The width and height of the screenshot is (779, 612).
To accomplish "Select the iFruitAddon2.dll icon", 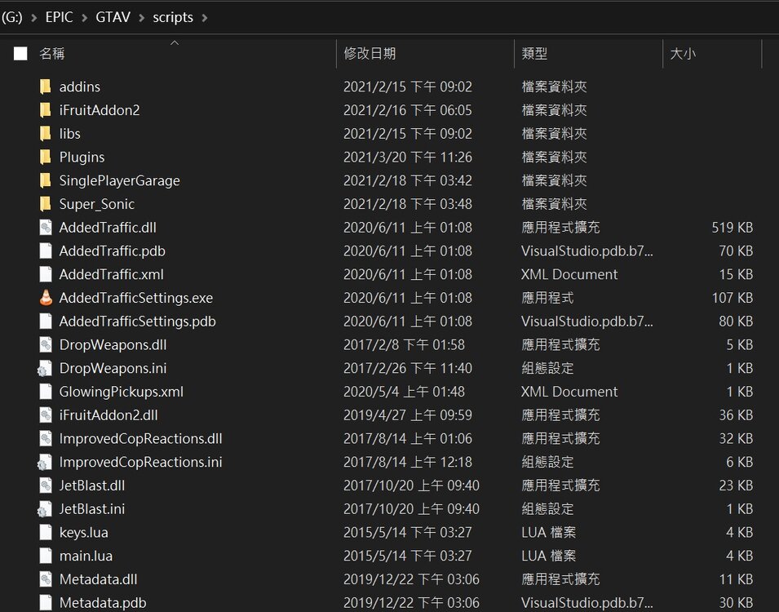I will 46,415.
